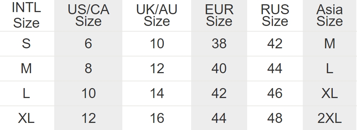Click the INTL Size column header

26,15
